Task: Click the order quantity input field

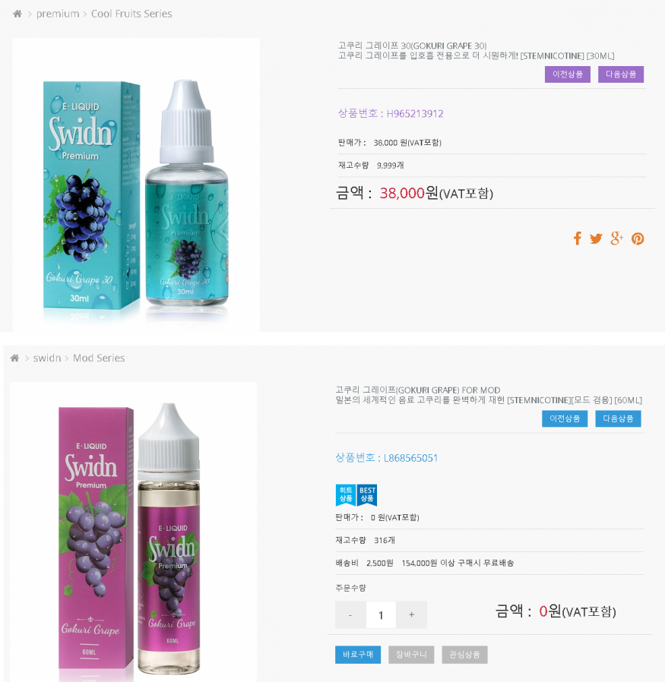Action: tap(381, 614)
